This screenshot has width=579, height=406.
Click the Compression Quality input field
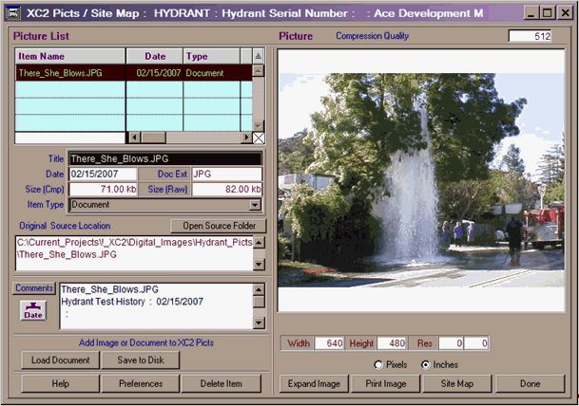tap(535, 36)
